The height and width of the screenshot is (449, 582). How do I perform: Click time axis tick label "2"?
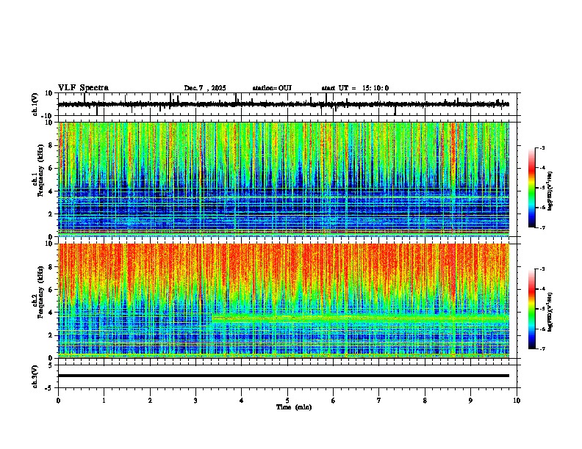click(150, 401)
